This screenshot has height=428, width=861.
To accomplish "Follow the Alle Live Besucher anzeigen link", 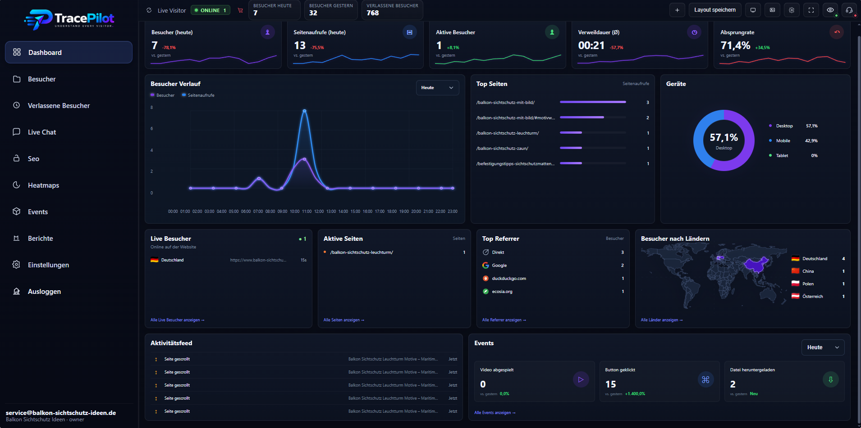I will (x=178, y=320).
